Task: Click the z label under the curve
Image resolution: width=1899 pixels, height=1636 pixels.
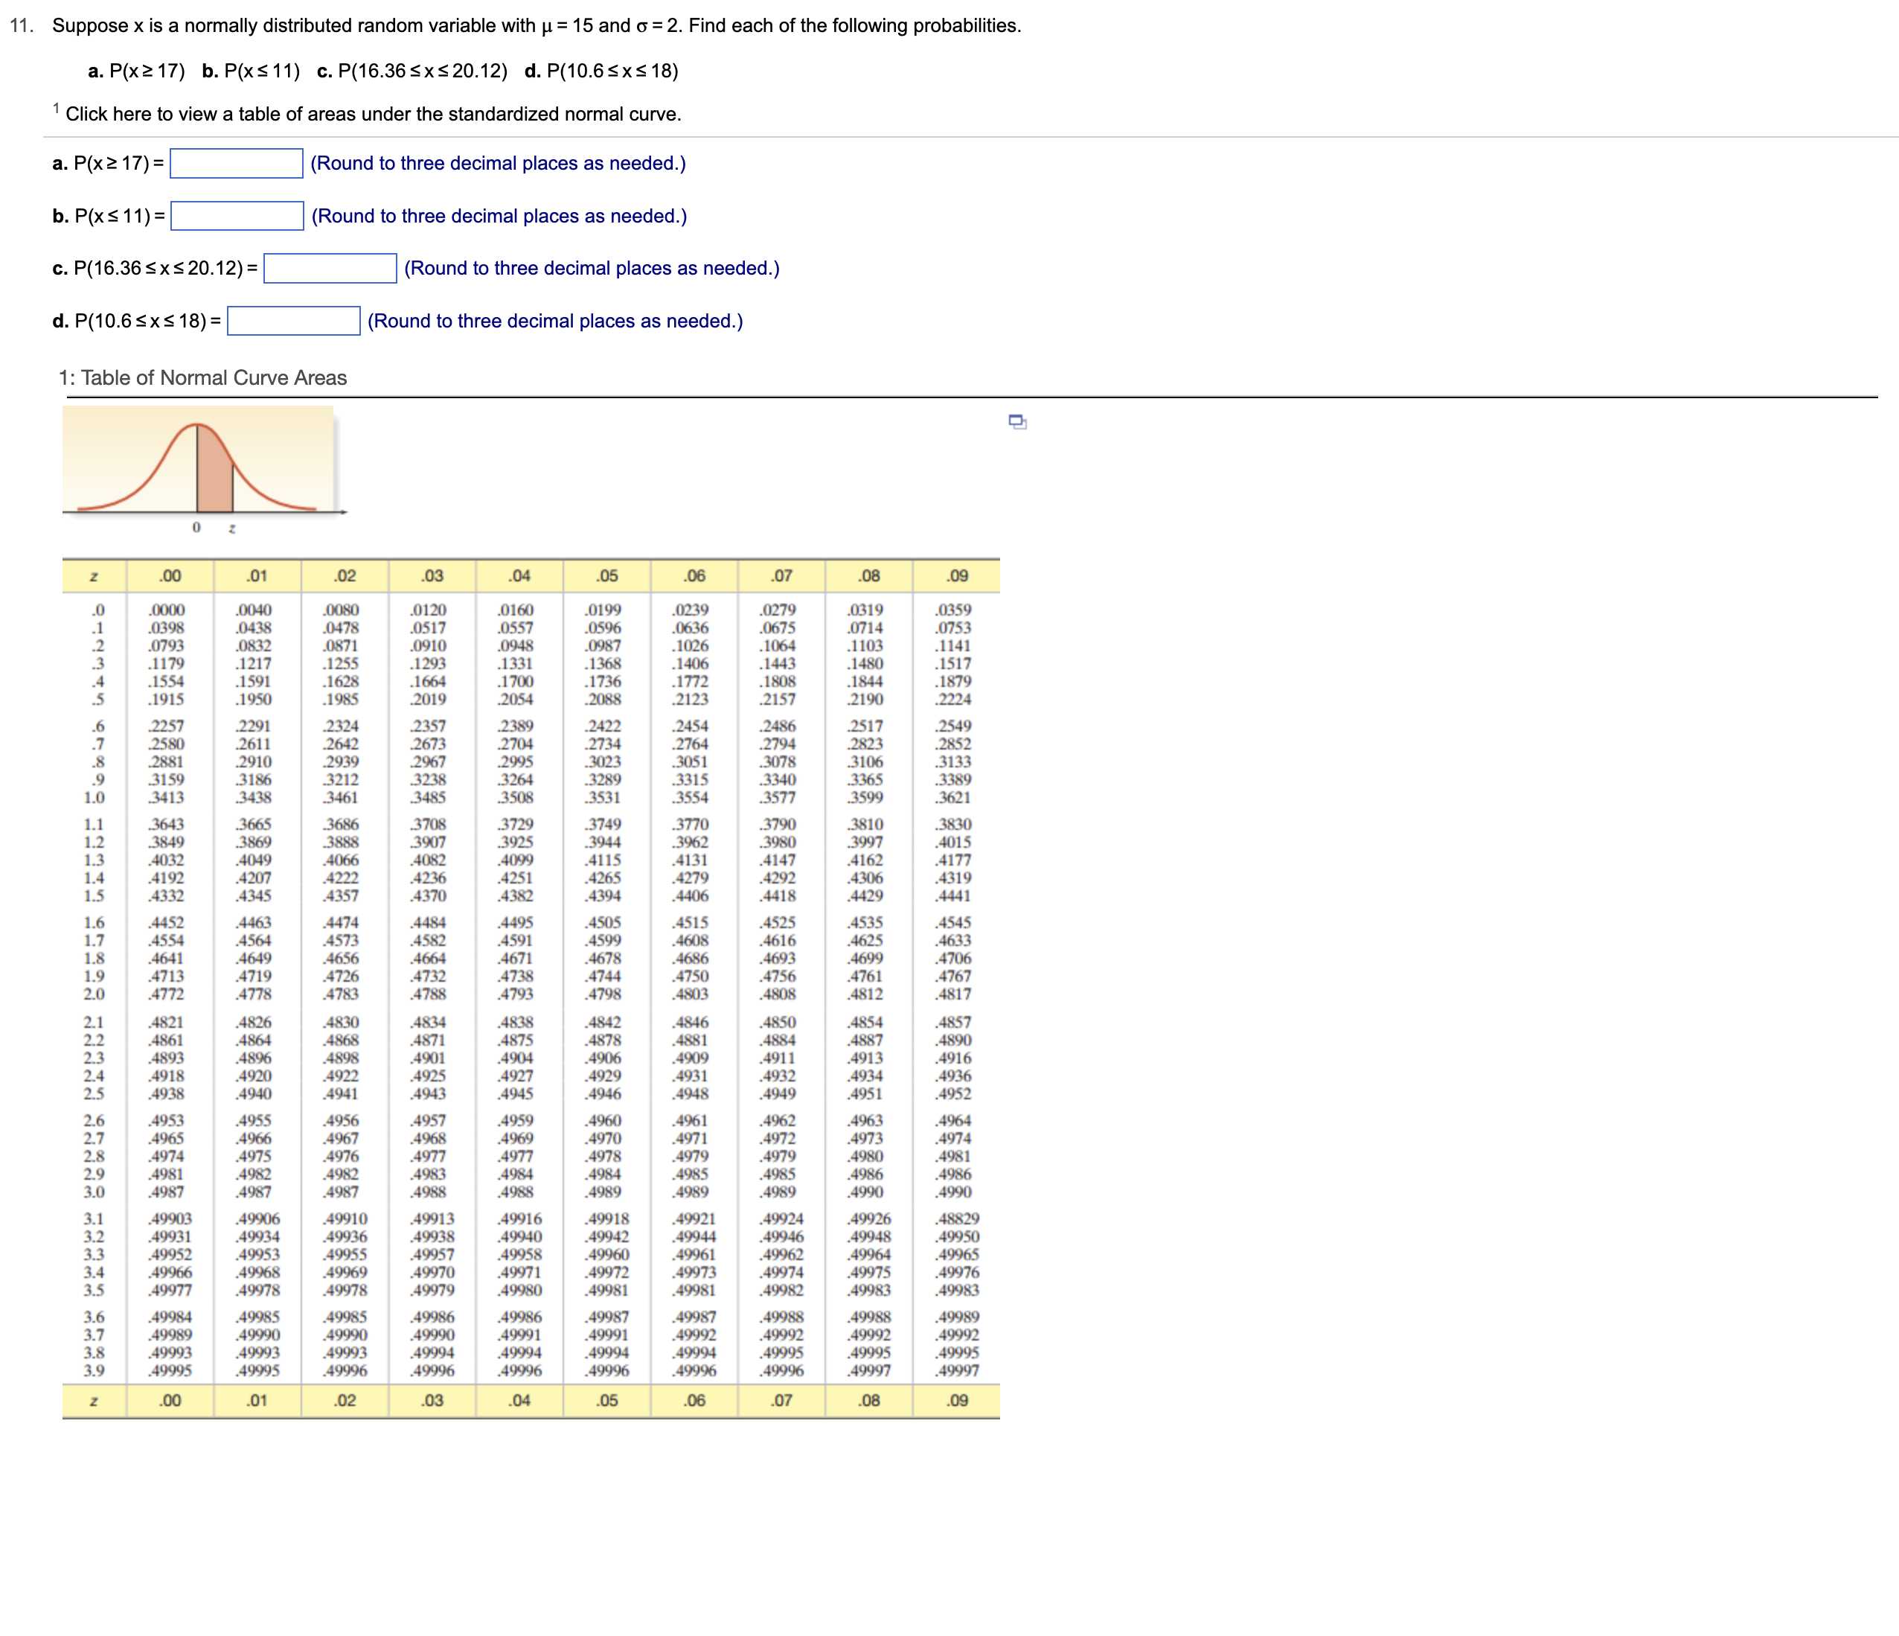Action: (232, 528)
